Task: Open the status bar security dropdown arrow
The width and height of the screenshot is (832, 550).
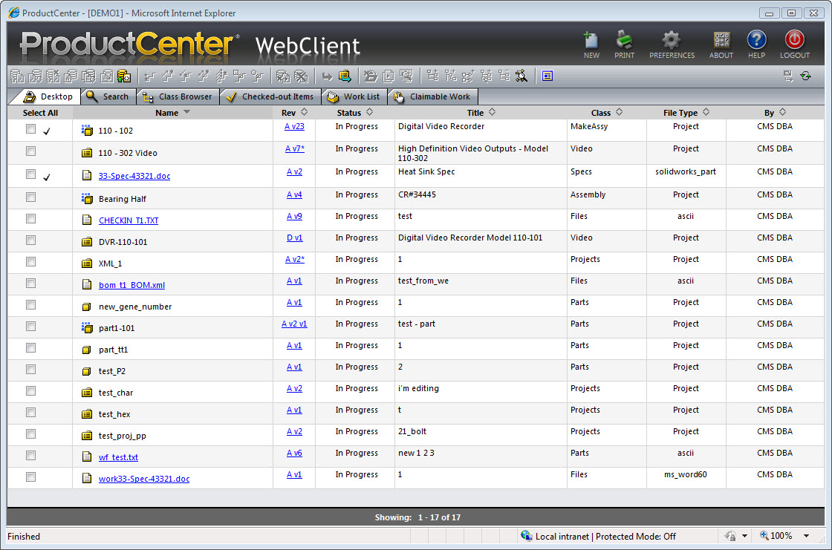Action: [x=744, y=536]
